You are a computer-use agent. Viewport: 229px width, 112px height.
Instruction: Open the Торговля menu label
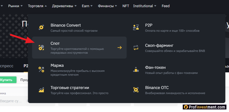click(36, 6)
